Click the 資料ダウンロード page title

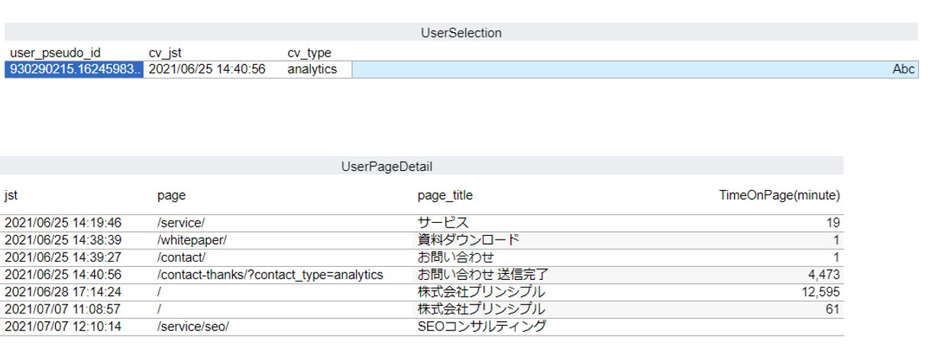[468, 240]
